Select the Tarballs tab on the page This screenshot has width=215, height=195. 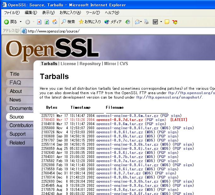coord(49,64)
